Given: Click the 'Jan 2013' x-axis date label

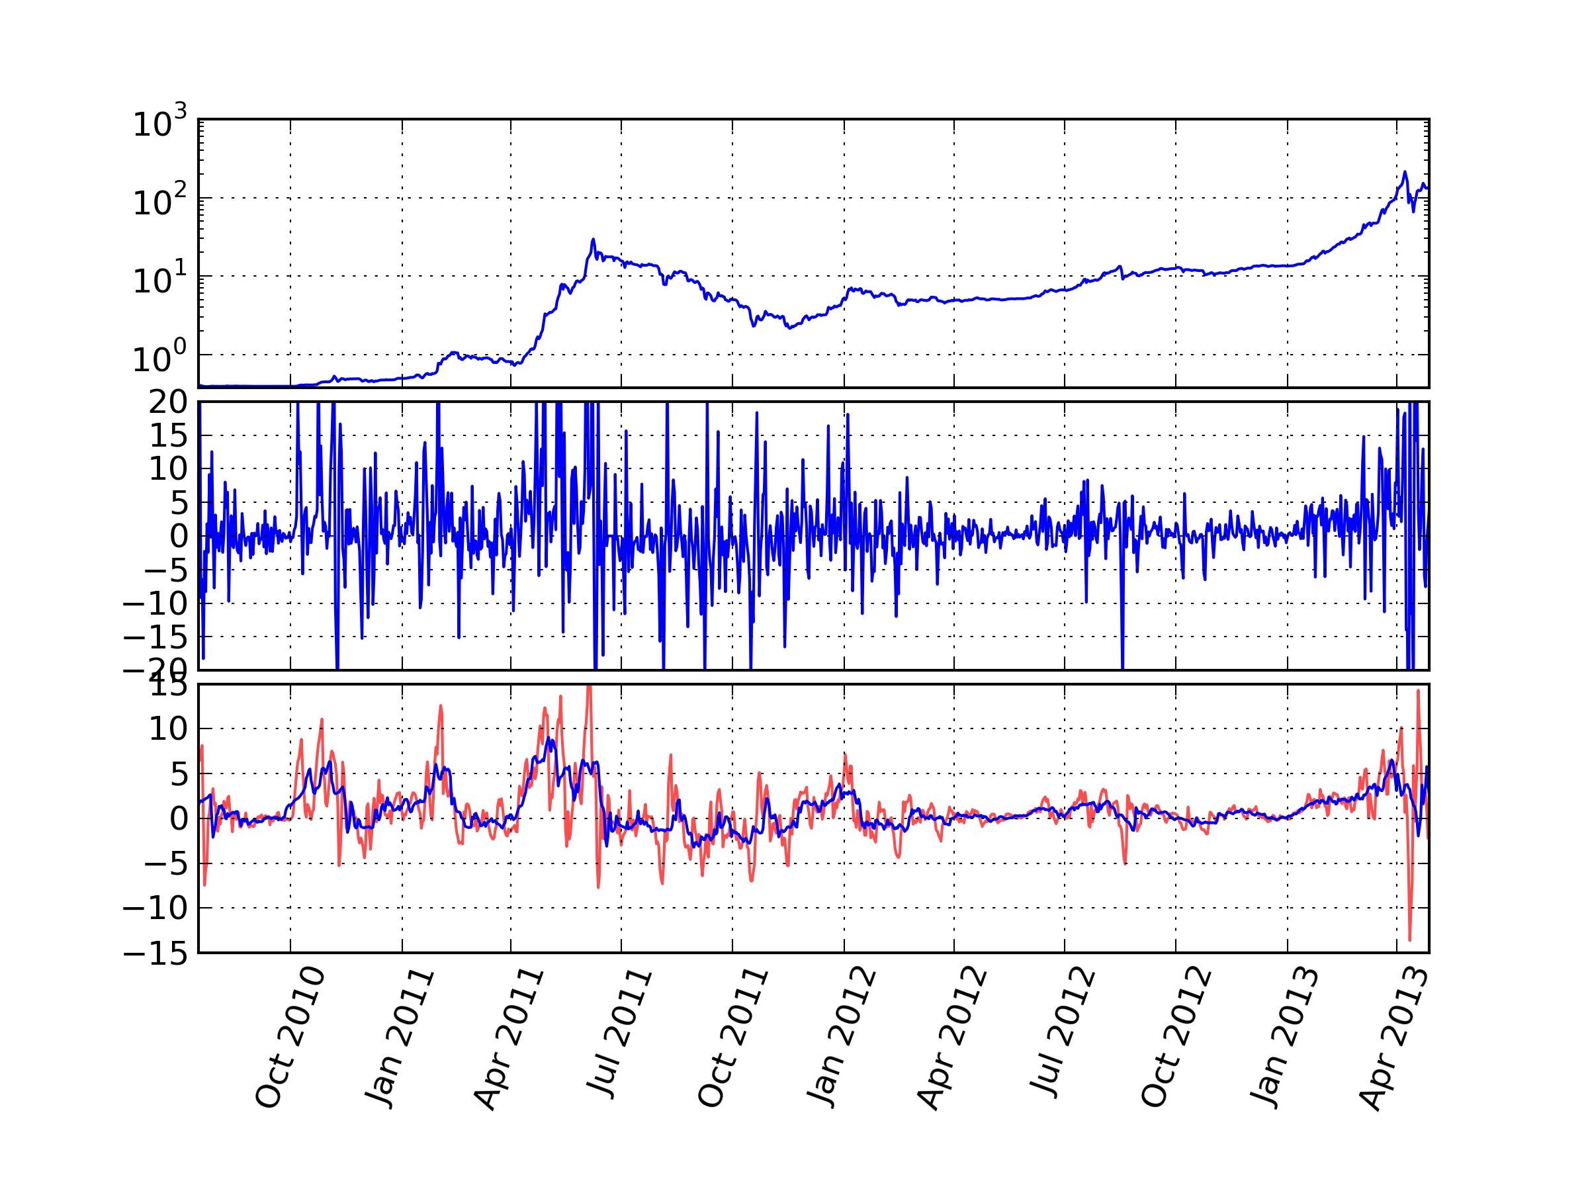Looking at the screenshot, I should [1285, 1038].
